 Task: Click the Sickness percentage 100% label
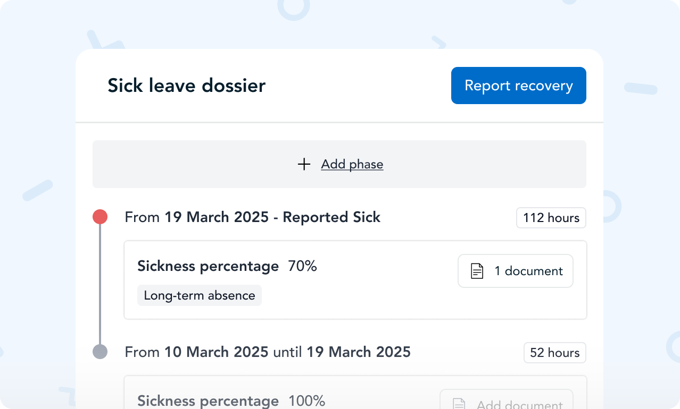[x=208, y=401]
